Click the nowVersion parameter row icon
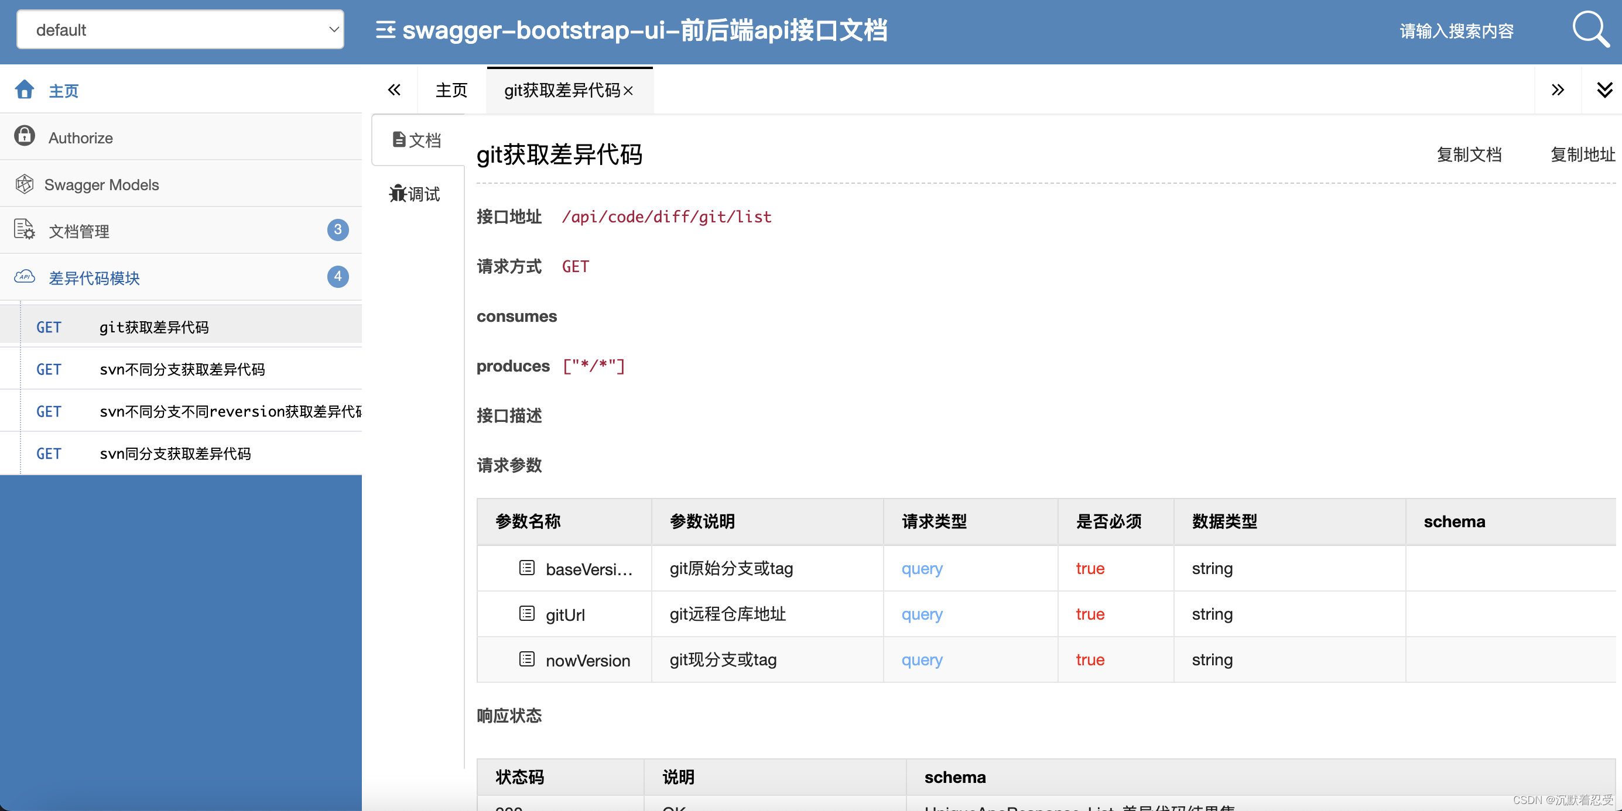 [527, 659]
